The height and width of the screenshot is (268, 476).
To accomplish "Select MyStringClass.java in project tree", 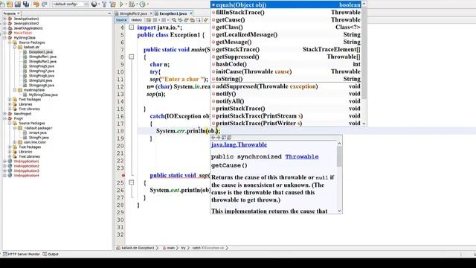I will (x=43, y=95).
